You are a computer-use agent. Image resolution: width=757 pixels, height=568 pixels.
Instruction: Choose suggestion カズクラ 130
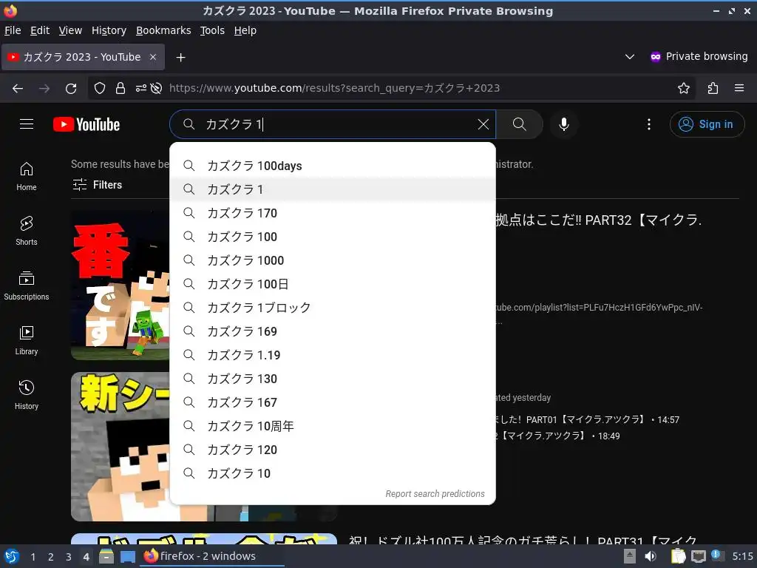pos(333,379)
